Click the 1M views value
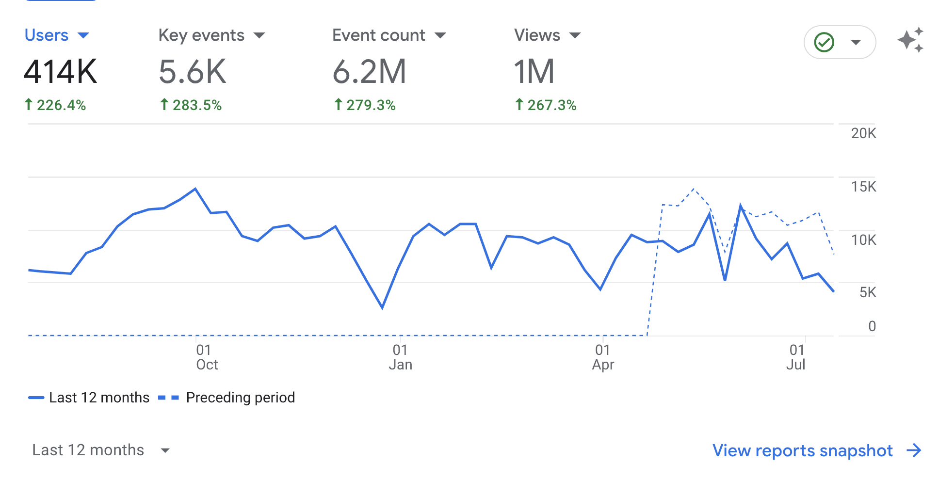The image size is (939, 480). point(534,72)
